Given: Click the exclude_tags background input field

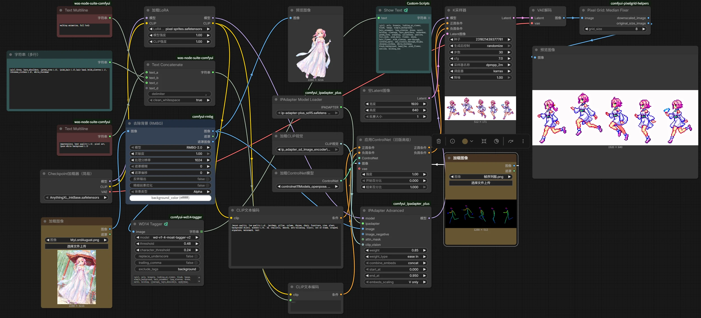Looking at the screenshot, I should click(167, 269).
